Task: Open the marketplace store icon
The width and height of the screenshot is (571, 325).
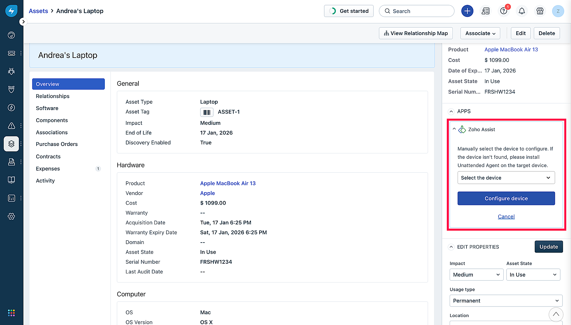Action: 540,11
